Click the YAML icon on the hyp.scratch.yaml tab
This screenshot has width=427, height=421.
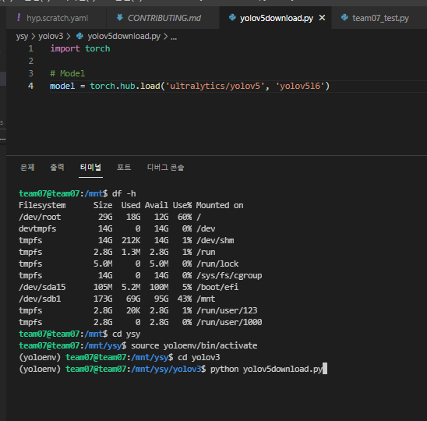(19, 18)
